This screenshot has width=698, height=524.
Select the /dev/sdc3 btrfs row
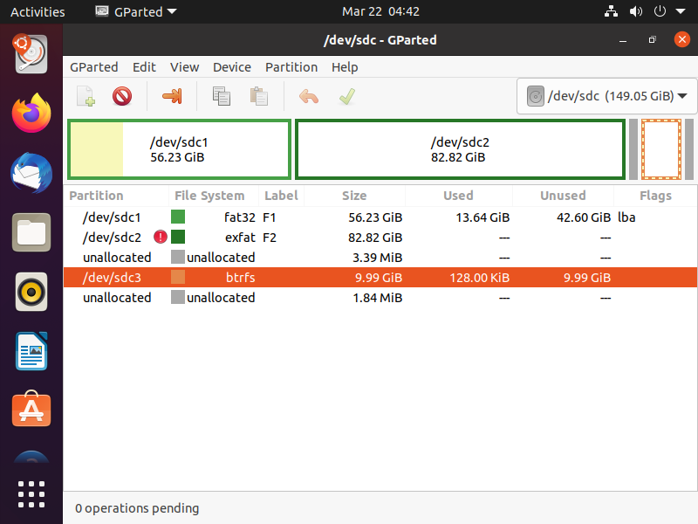coord(380,278)
